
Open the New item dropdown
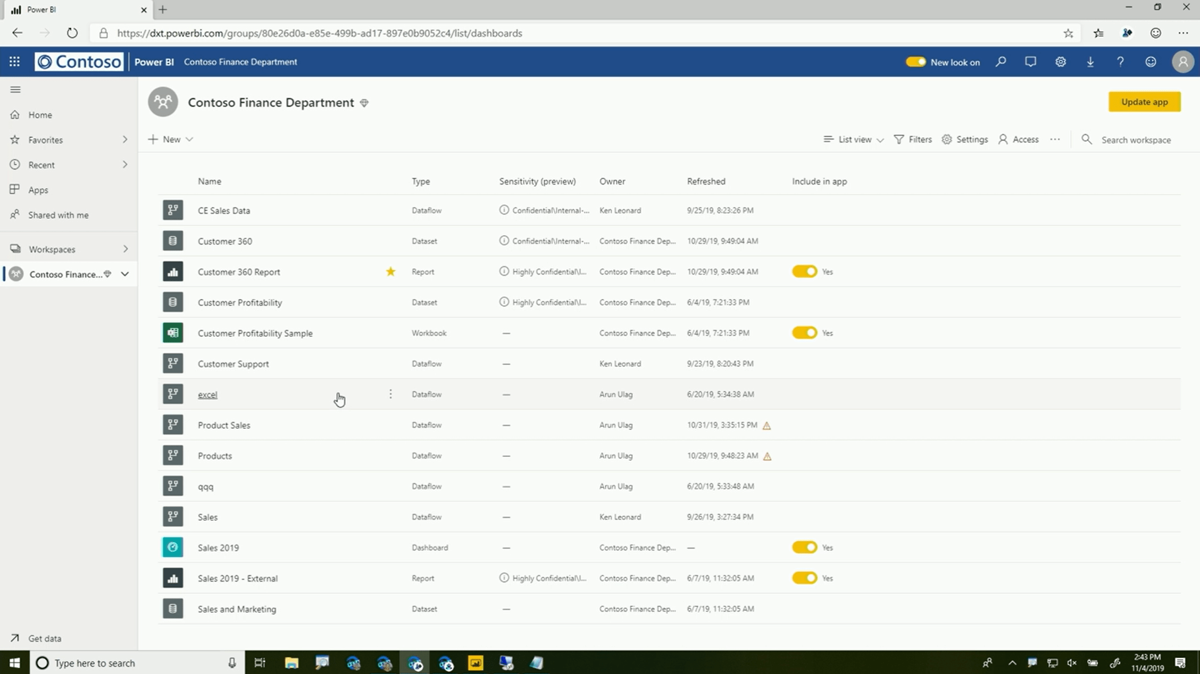pyautogui.click(x=171, y=139)
